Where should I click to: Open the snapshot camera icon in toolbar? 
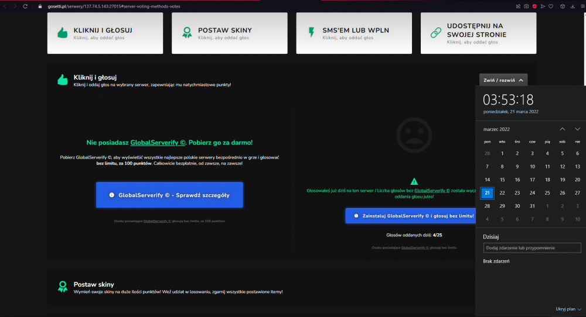526,6
